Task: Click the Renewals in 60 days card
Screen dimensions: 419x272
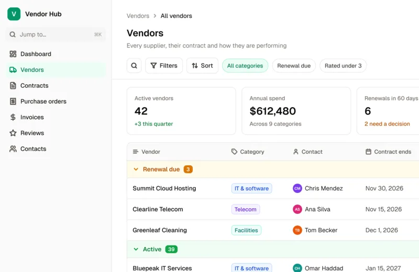Action: 388,111
